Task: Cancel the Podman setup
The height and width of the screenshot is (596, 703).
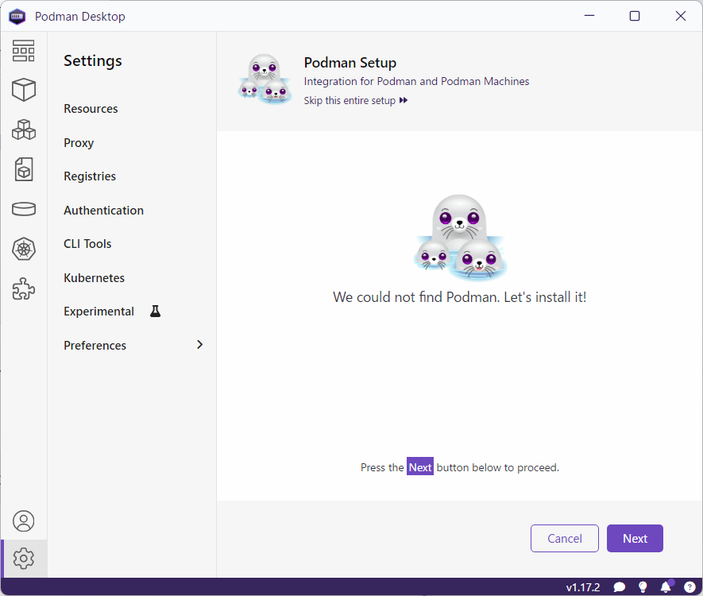Action: (x=565, y=539)
